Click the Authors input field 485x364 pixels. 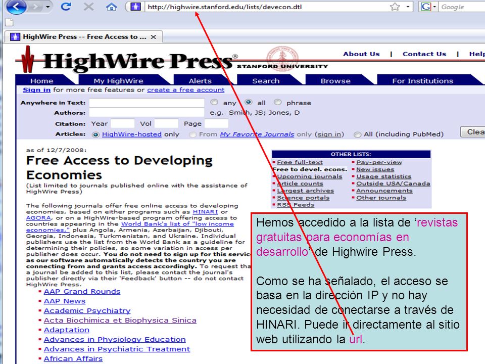147,113
